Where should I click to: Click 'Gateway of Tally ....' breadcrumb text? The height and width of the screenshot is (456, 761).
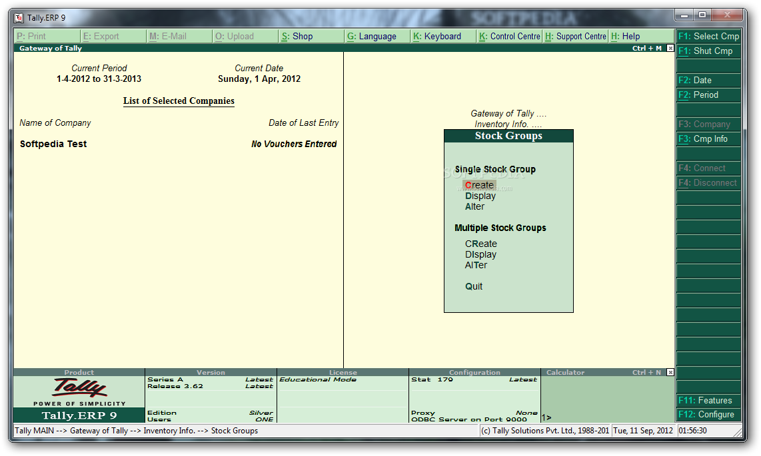pyautogui.click(x=508, y=113)
